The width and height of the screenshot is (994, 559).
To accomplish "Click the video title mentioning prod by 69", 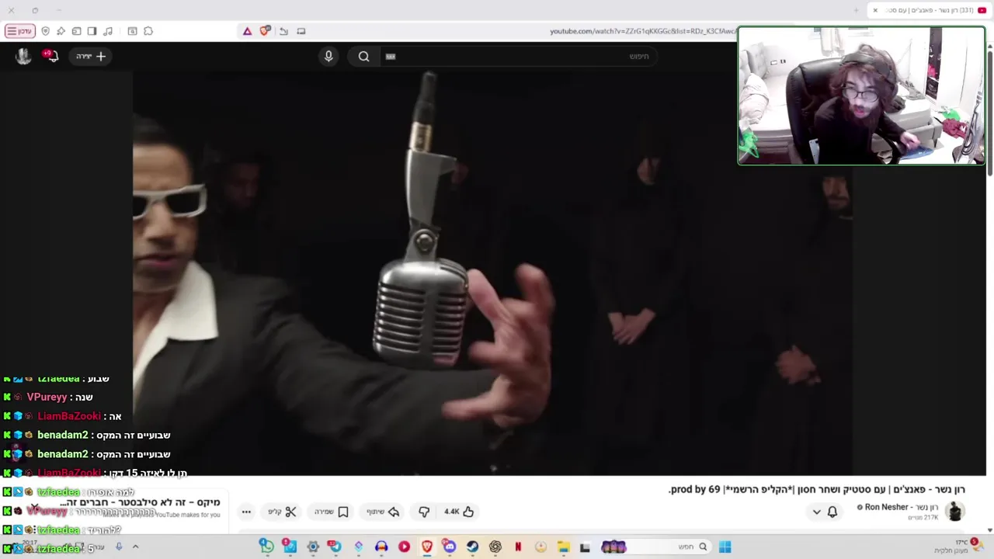I will pyautogui.click(x=816, y=490).
